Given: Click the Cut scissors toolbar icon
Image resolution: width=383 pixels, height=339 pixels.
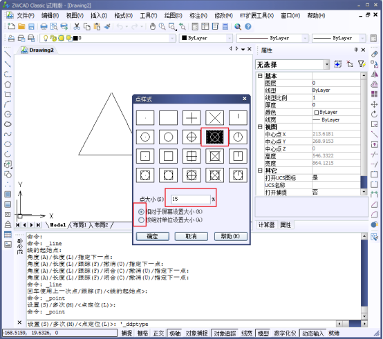Looking at the screenshot, I should (x=77, y=26).
